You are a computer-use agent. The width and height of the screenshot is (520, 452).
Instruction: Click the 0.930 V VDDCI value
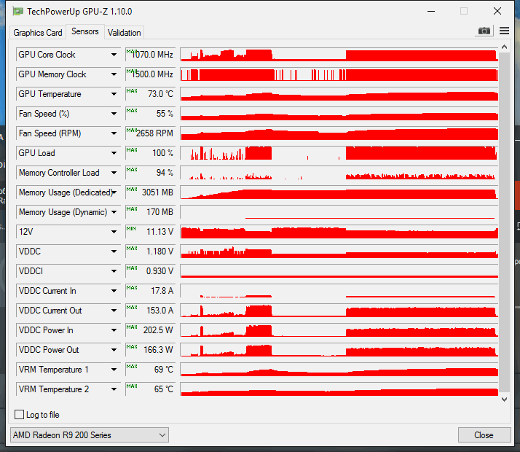pos(151,271)
